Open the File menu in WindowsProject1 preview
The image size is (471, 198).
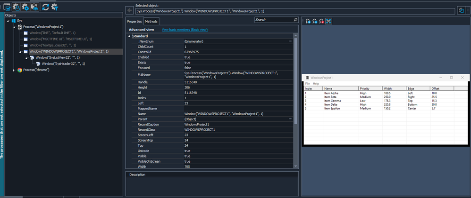click(x=307, y=84)
